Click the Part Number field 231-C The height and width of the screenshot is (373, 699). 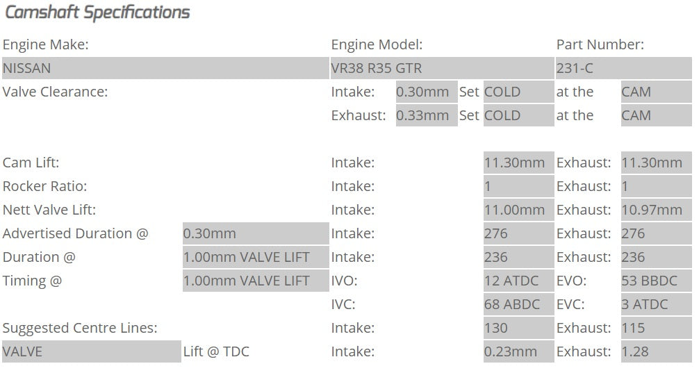point(623,69)
